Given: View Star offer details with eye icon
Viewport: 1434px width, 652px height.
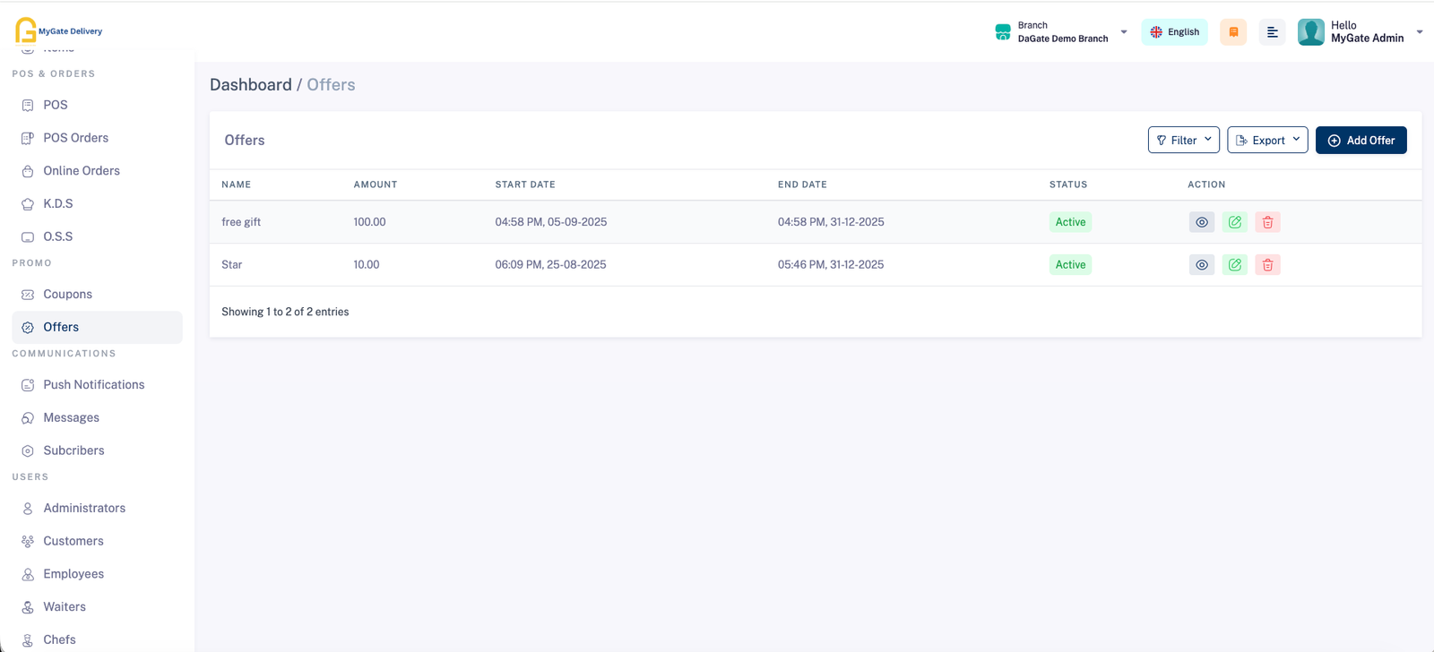Looking at the screenshot, I should pyautogui.click(x=1201, y=265).
